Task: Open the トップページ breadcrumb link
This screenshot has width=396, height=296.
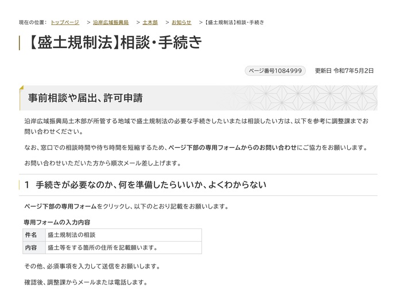Action: point(65,22)
